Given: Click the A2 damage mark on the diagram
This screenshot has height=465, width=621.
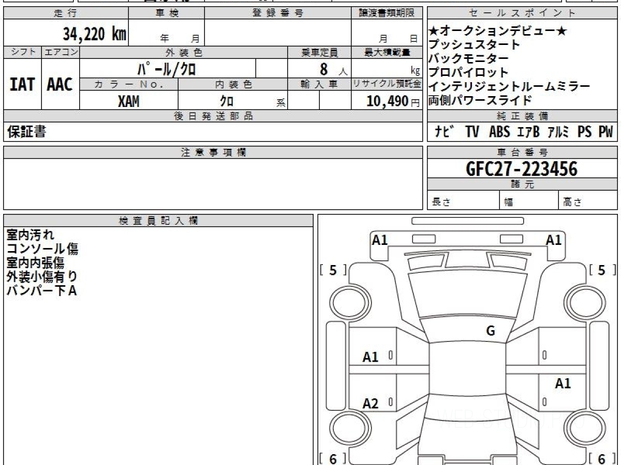Looking at the screenshot, I should click(x=371, y=404).
